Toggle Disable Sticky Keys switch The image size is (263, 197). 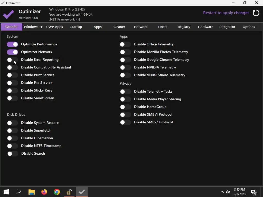[12, 91]
